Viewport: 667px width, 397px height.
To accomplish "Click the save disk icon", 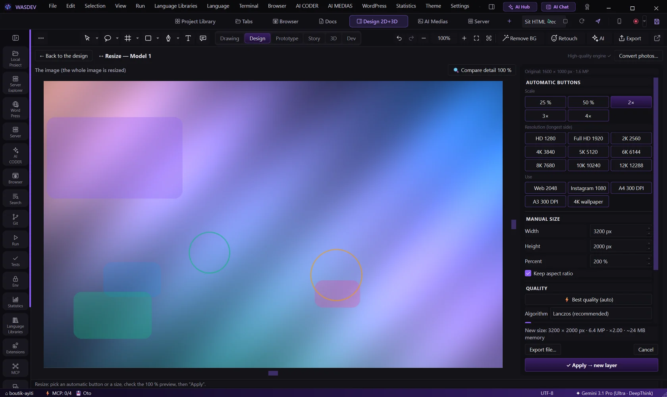I will pos(657,21).
